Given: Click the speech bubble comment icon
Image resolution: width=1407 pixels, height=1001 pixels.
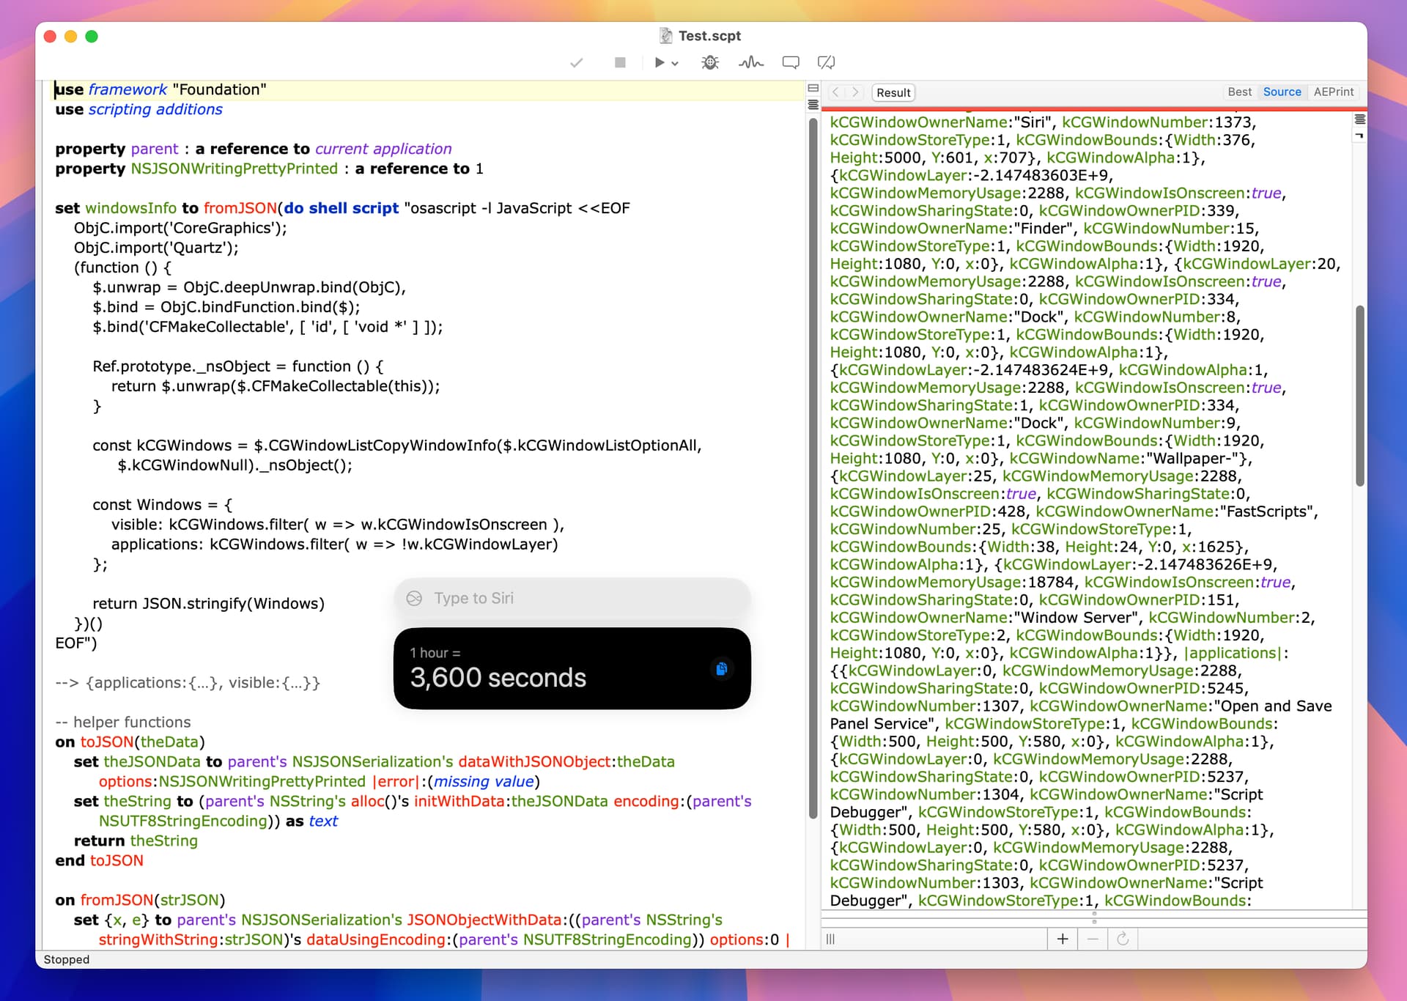Looking at the screenshot, I should [x=791, y=63].
